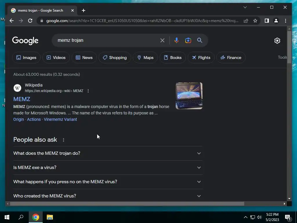Image resolution: width=297 pixels, height=223 pixels.
Task: Open the taskbar clock and date
Action: point(272,217)
